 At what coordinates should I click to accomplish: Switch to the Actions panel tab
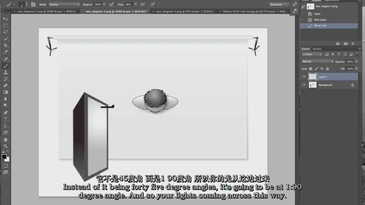point(317,49)
